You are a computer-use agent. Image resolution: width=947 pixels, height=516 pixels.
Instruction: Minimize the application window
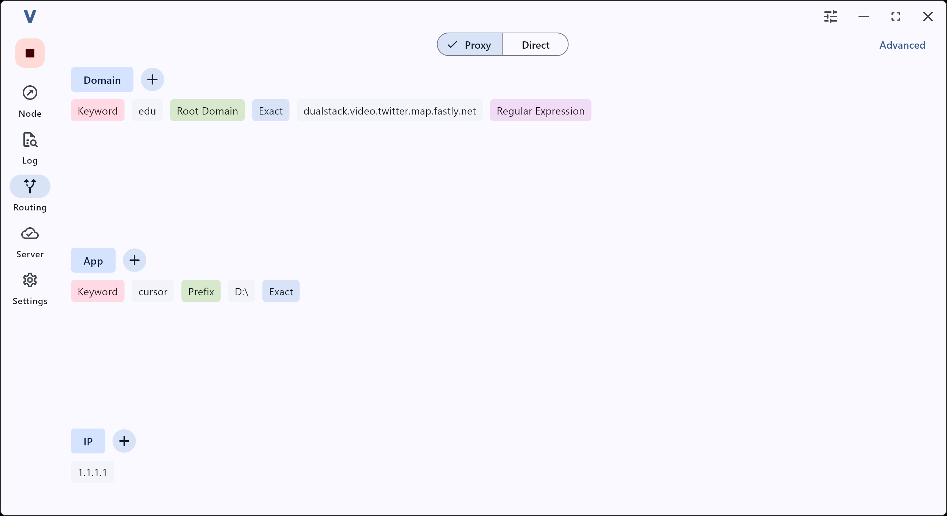(863, 16)
